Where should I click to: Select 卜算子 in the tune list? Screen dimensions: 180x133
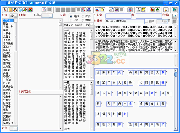pos(7,34)
